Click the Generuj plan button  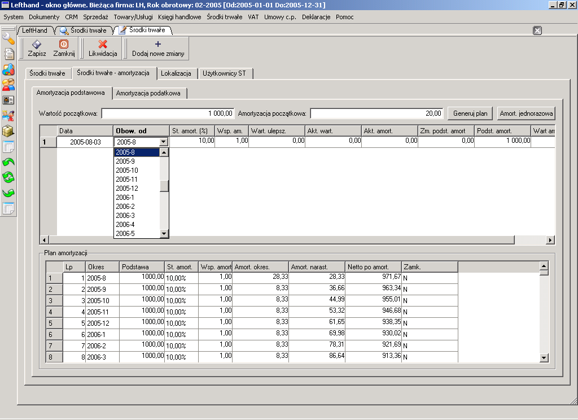click(470, 113)
